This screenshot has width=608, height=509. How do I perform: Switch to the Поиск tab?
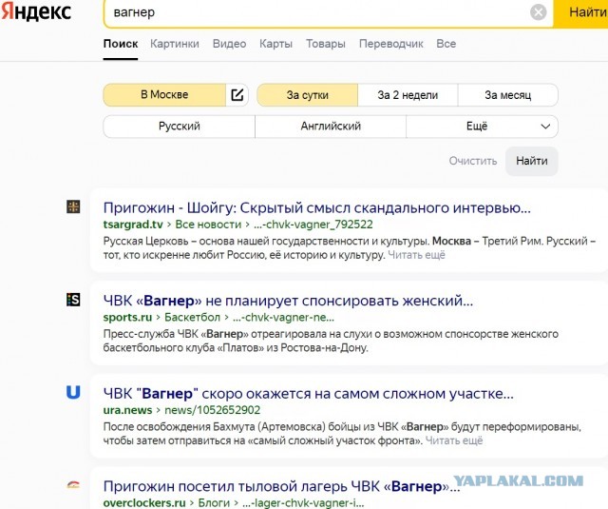(x=121, y=44)
